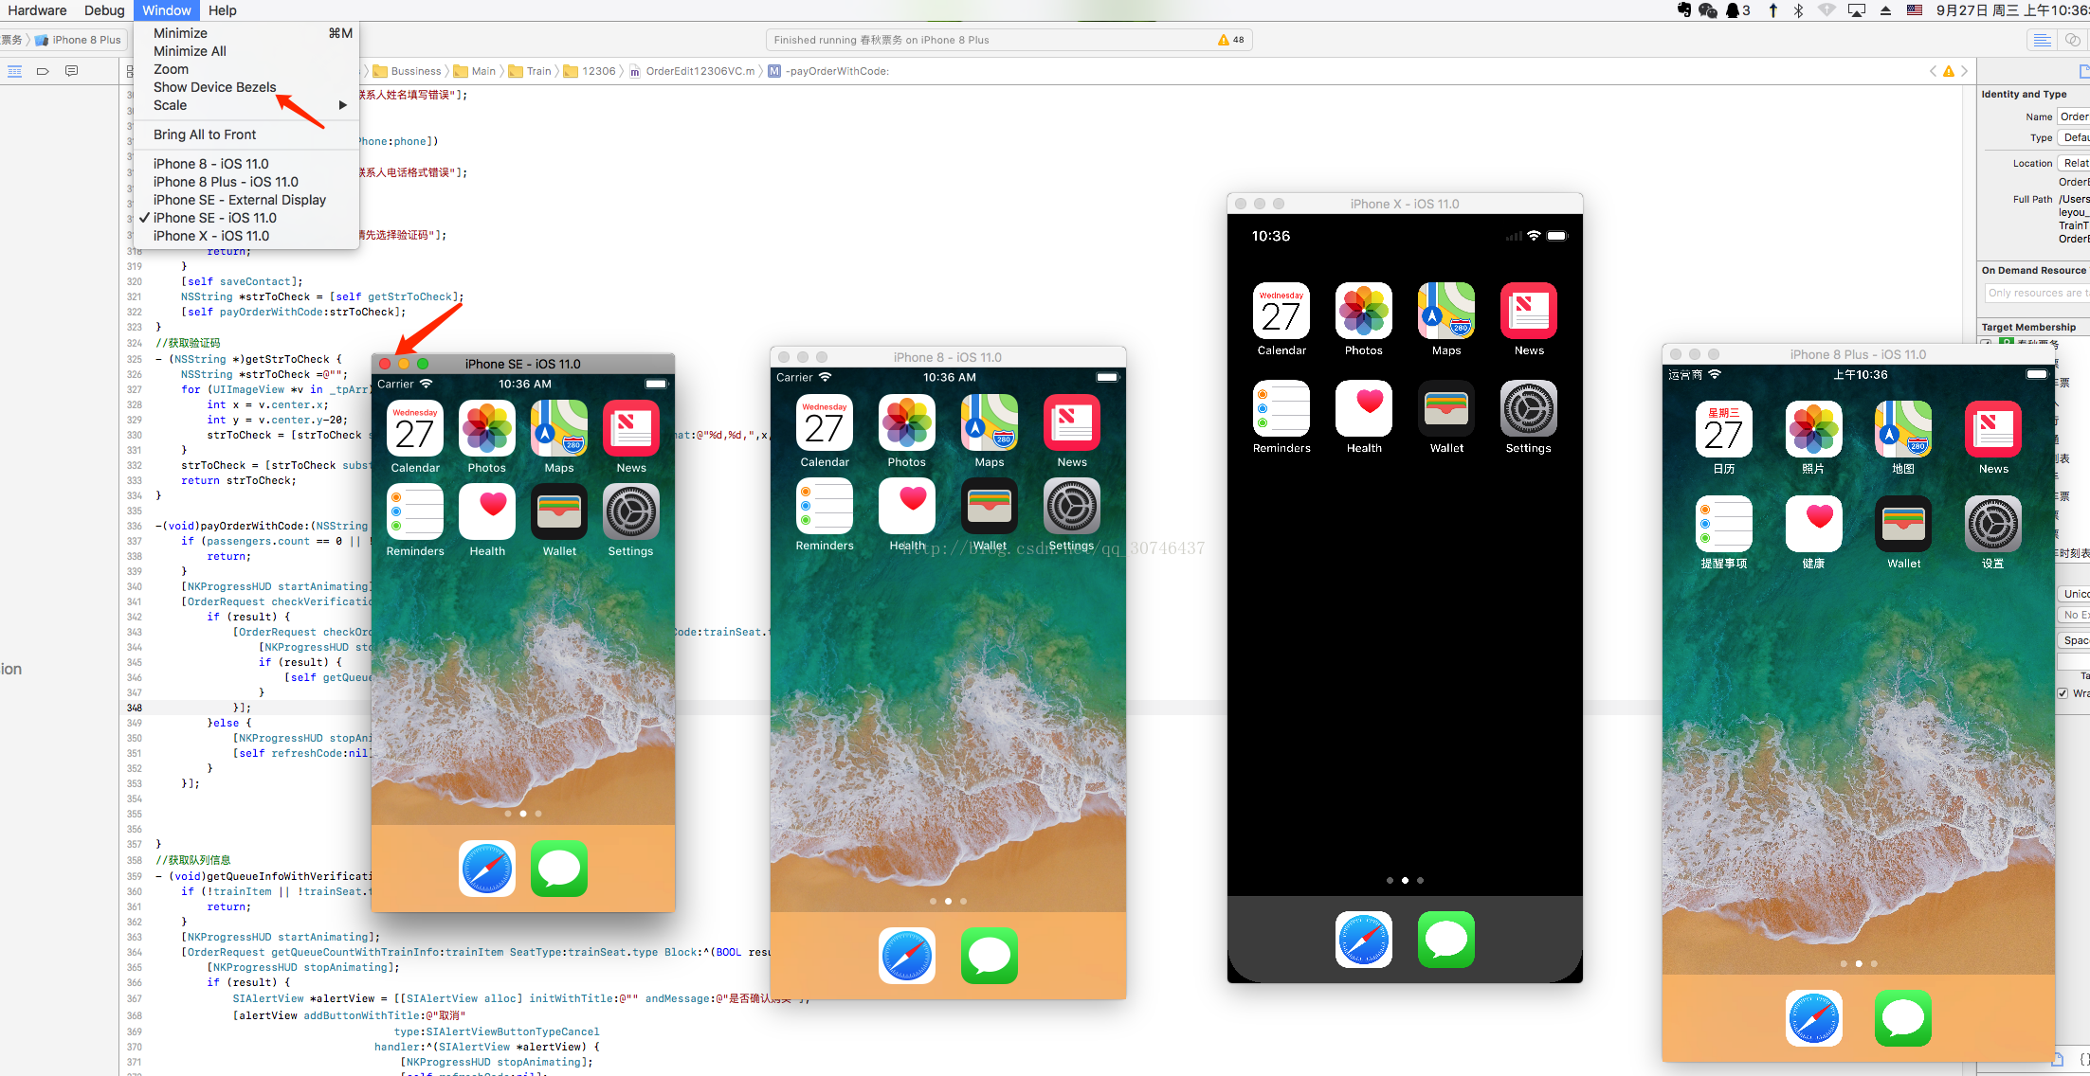Open the Hardware menu
Screen dimensions: 2090x1076
(37, 10)
